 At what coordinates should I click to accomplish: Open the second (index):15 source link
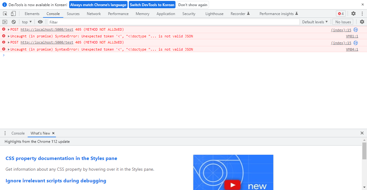tap(341, 43)
